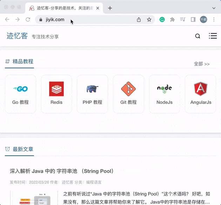The width and height of the screenshot is (221, 205).
Task: Open the site search magnifier icon
Action: click(x=197, y=36)
